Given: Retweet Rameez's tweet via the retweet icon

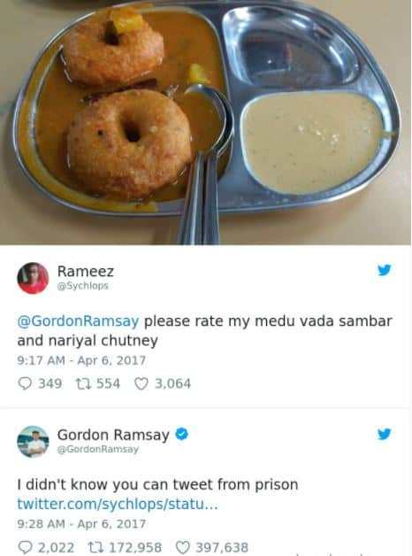Looking at the screenshot, I should (x=83, y=383).
